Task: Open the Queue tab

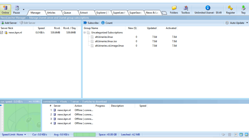Action: 67,13
